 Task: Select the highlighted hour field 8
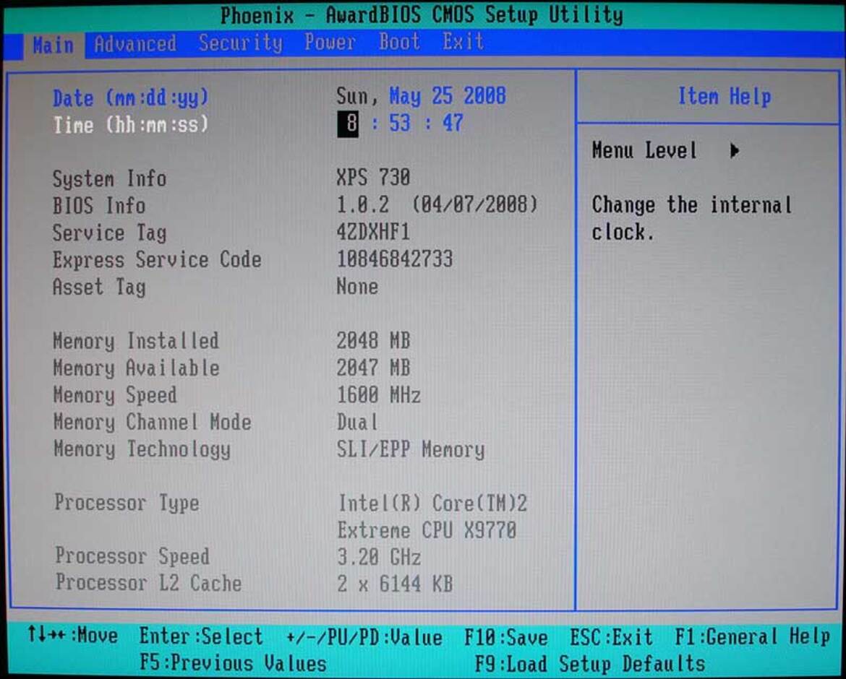(348, 124)
